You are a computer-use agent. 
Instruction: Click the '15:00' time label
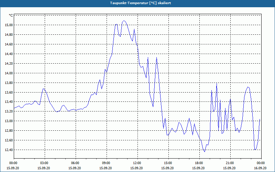click(x=168, y=163)
